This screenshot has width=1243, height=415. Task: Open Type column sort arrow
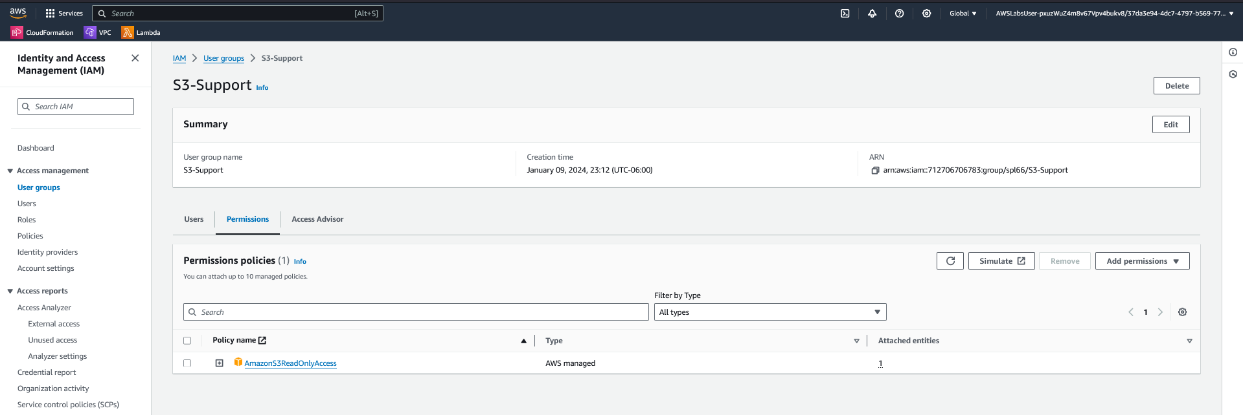coord(856,341)
